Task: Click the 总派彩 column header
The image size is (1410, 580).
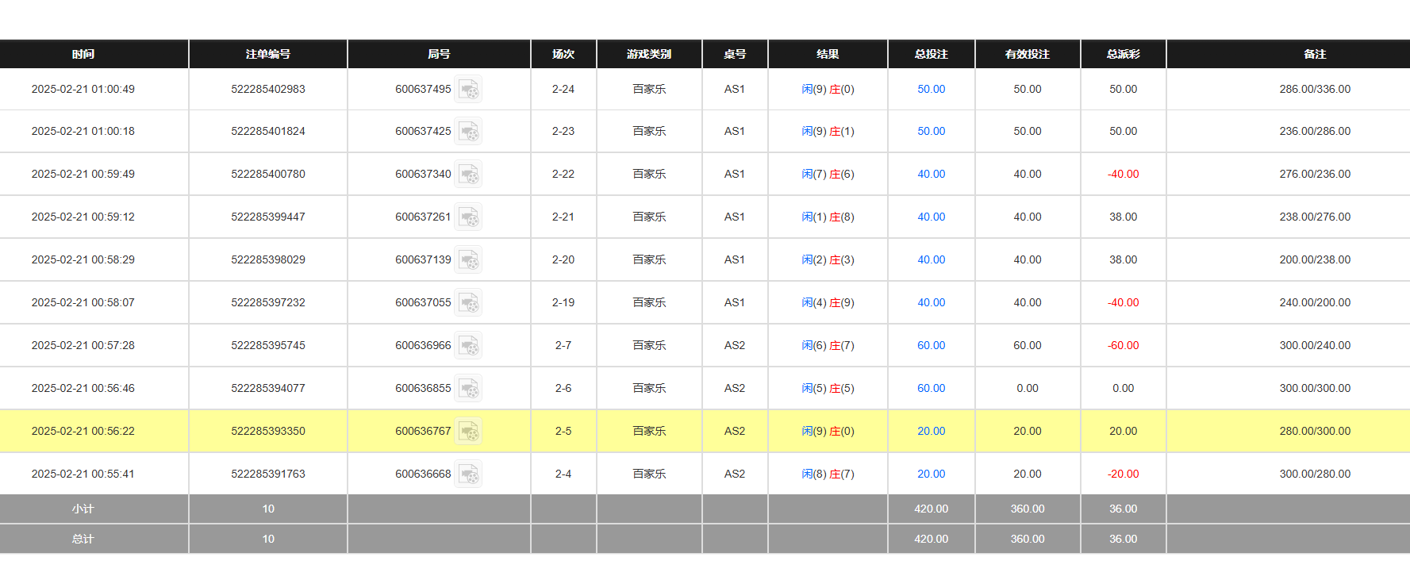Action: click(x=1123, y=54)
